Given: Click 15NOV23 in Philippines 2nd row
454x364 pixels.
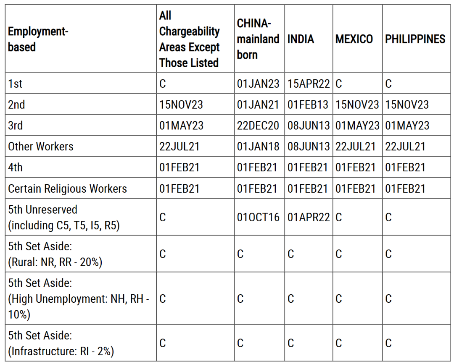Looking at the screenshot, I should (x=407, y=105).
